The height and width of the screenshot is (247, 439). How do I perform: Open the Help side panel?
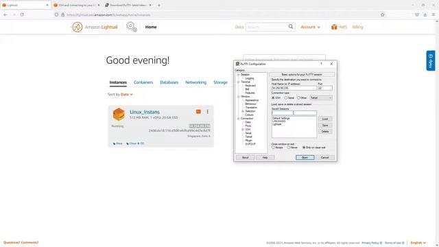(431, 60)
